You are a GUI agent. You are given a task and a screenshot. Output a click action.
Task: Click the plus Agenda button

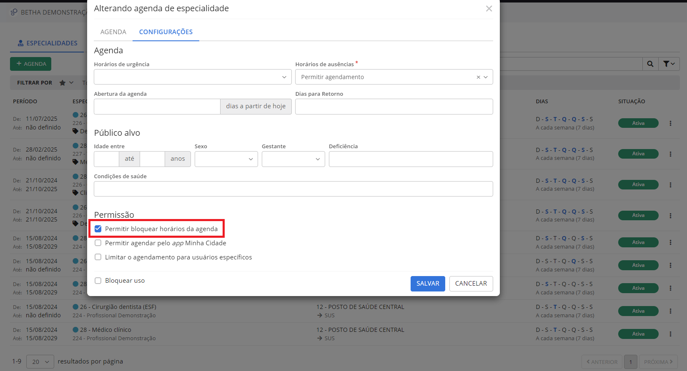[31, 64]
